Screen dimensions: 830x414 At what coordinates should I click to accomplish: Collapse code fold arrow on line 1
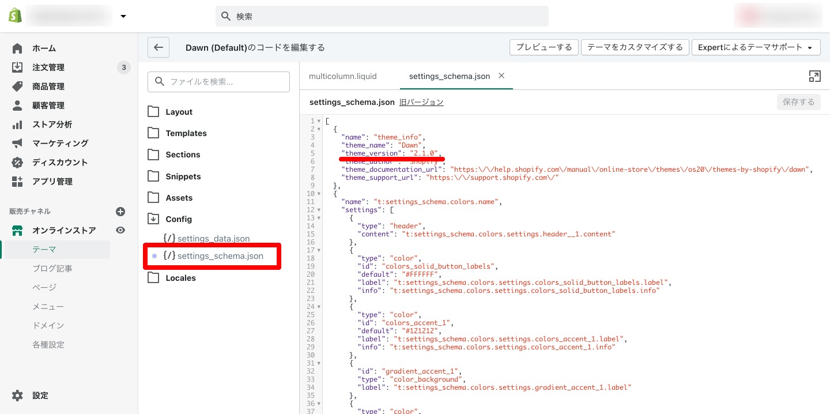[x=319, y=121]
